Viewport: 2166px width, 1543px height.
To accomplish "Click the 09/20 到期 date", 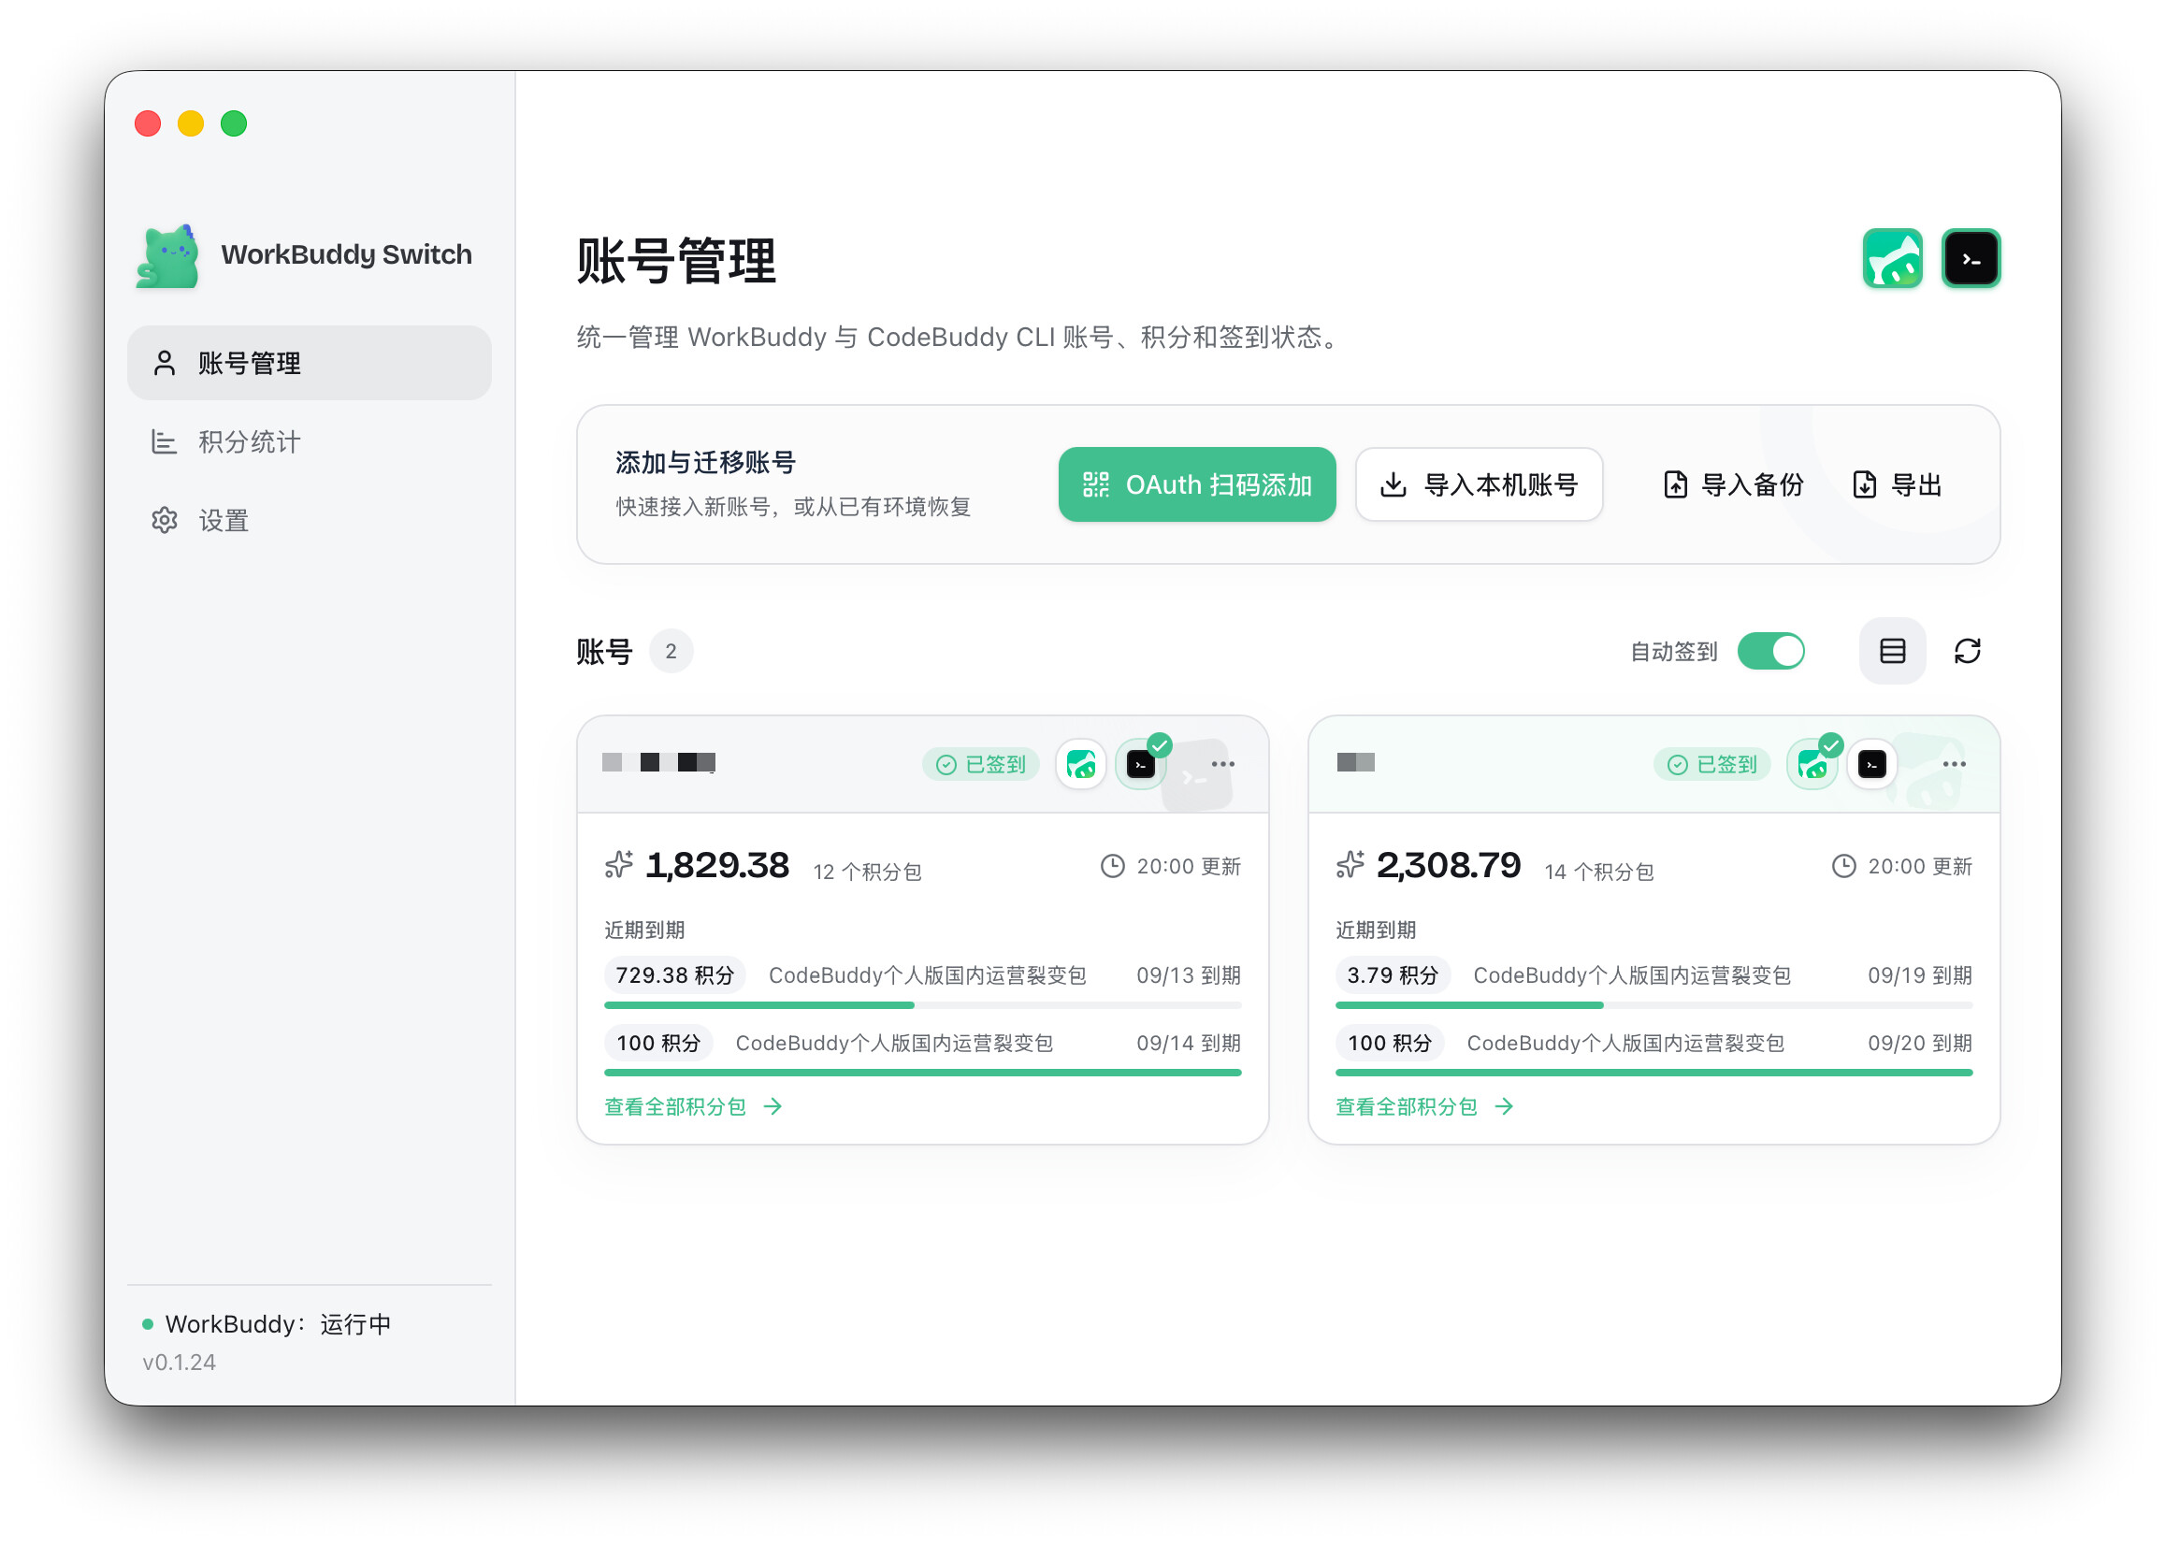I will pyautogui.click(x=1920, y=1044).
